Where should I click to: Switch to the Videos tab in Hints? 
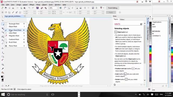click(x=122, y=19)
